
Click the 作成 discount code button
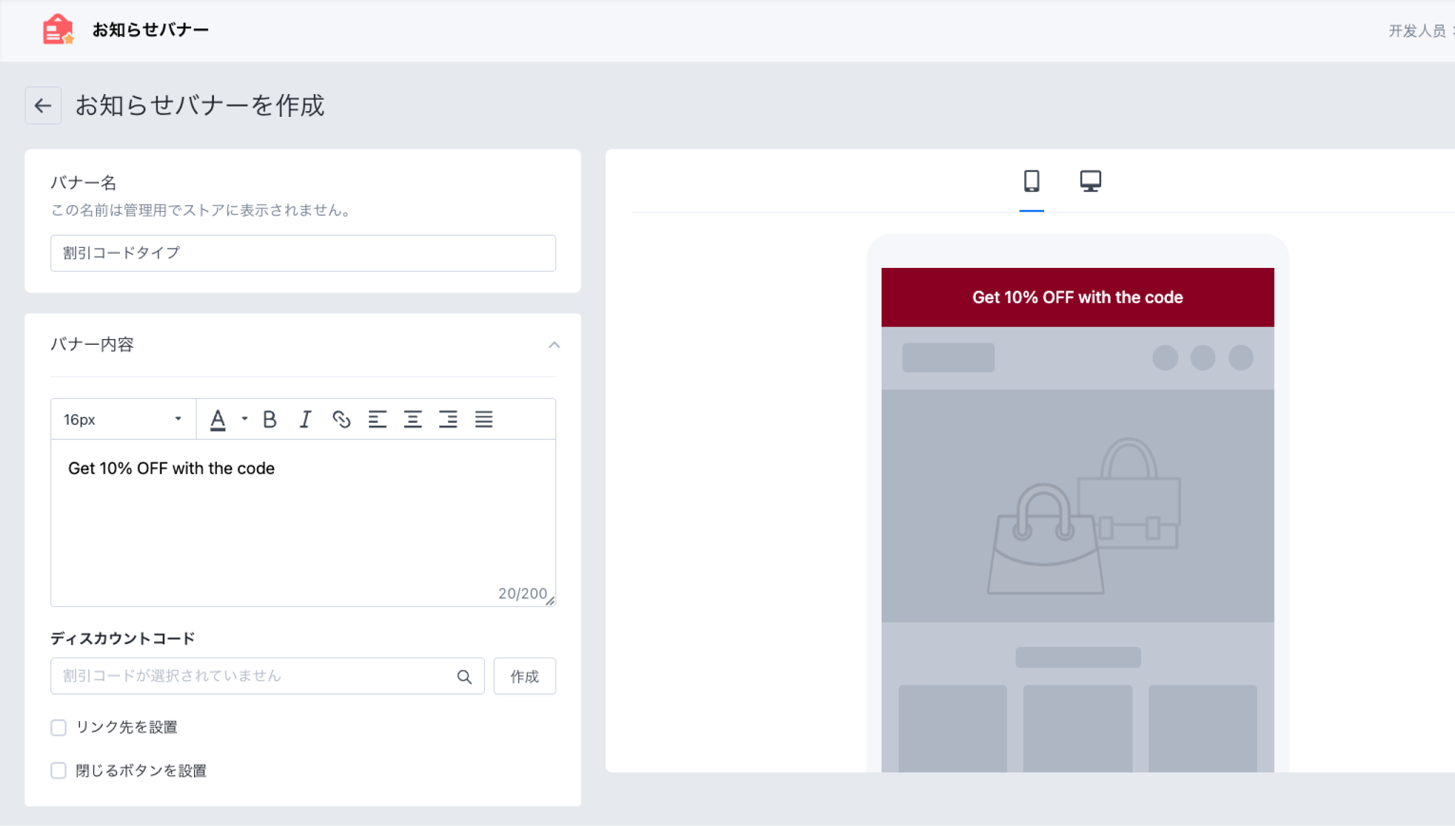pyautogui.click(x=524, y=676)
